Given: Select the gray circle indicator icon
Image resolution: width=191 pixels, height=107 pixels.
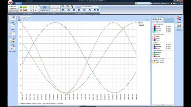Looking at the screenshot, I should 26,10.
